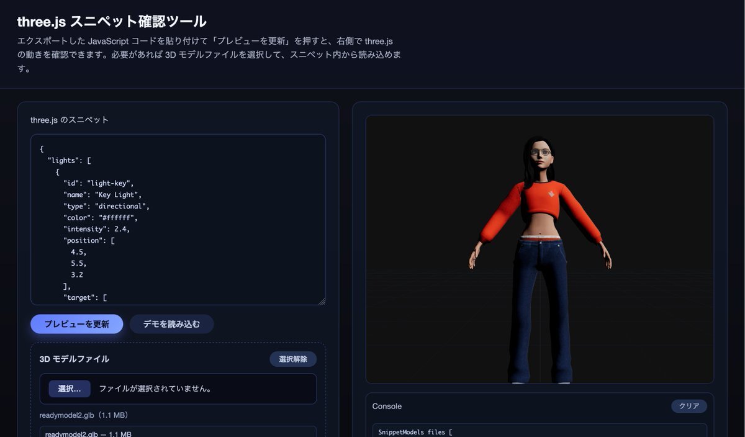Click the "intensity": 2.4 line in the snippet
This screenshot has height=437, width=745.
pyautogui.click(x=96, y=229)
